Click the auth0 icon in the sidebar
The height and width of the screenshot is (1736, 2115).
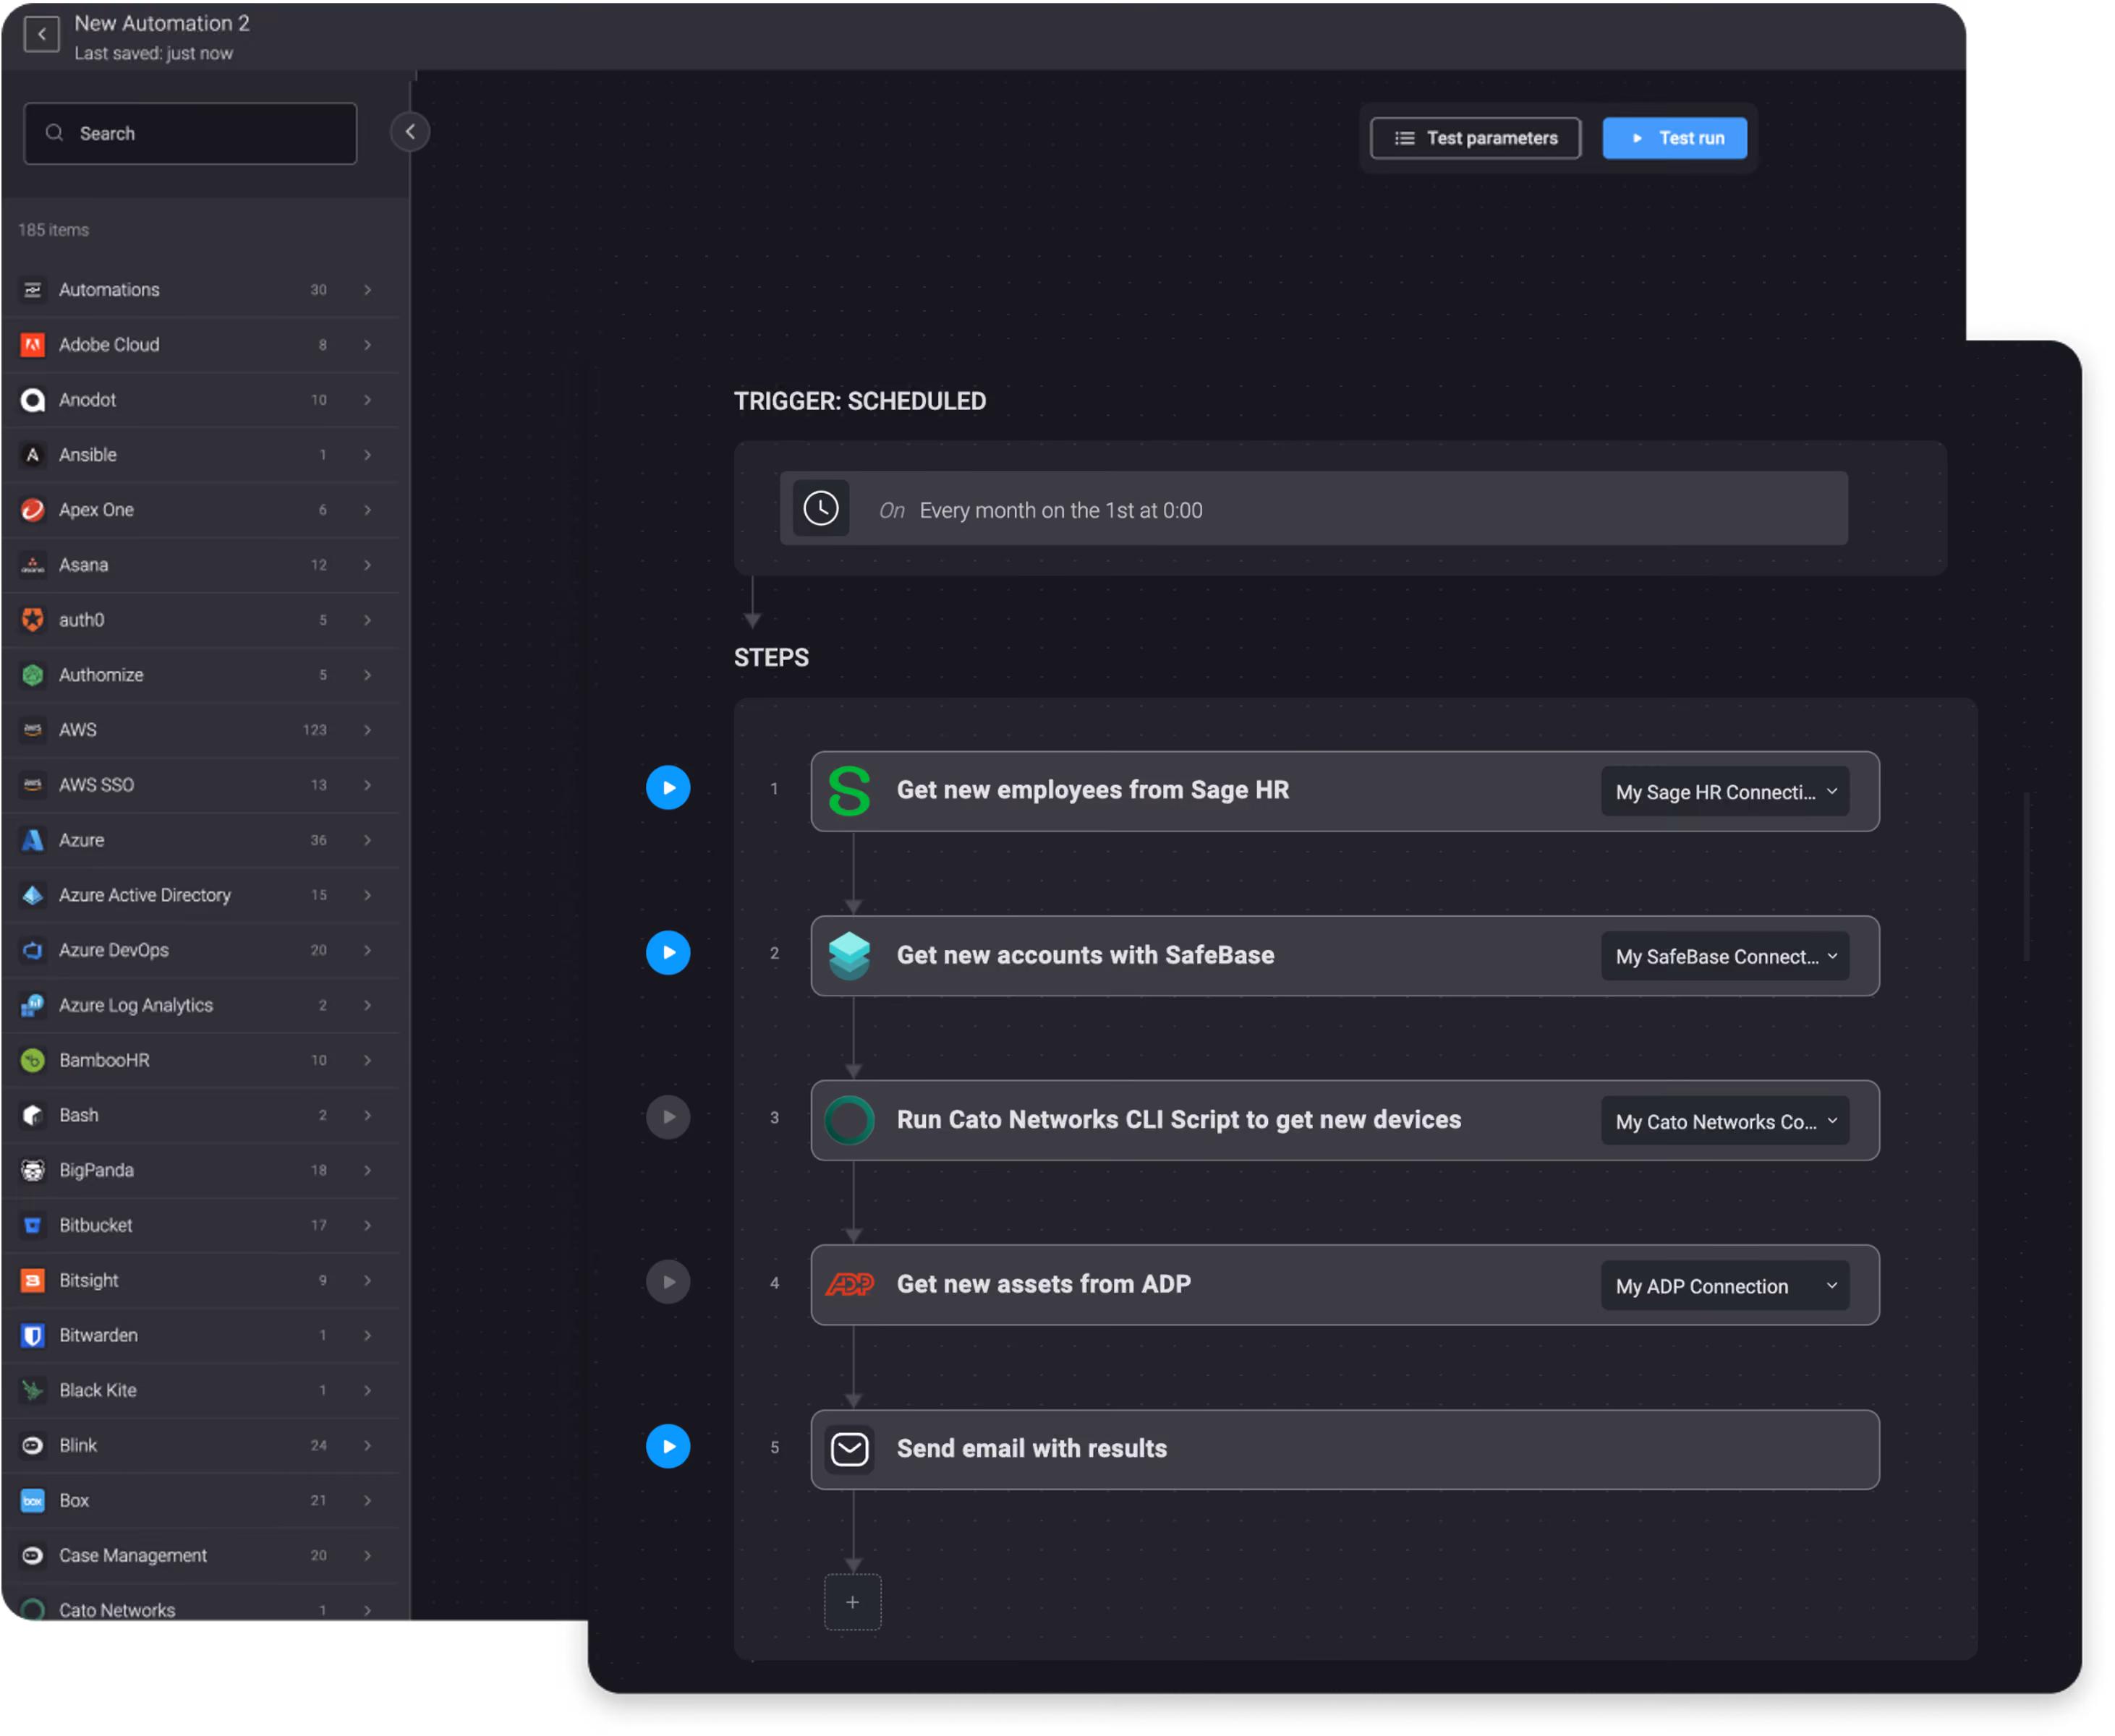coord(33,620)
